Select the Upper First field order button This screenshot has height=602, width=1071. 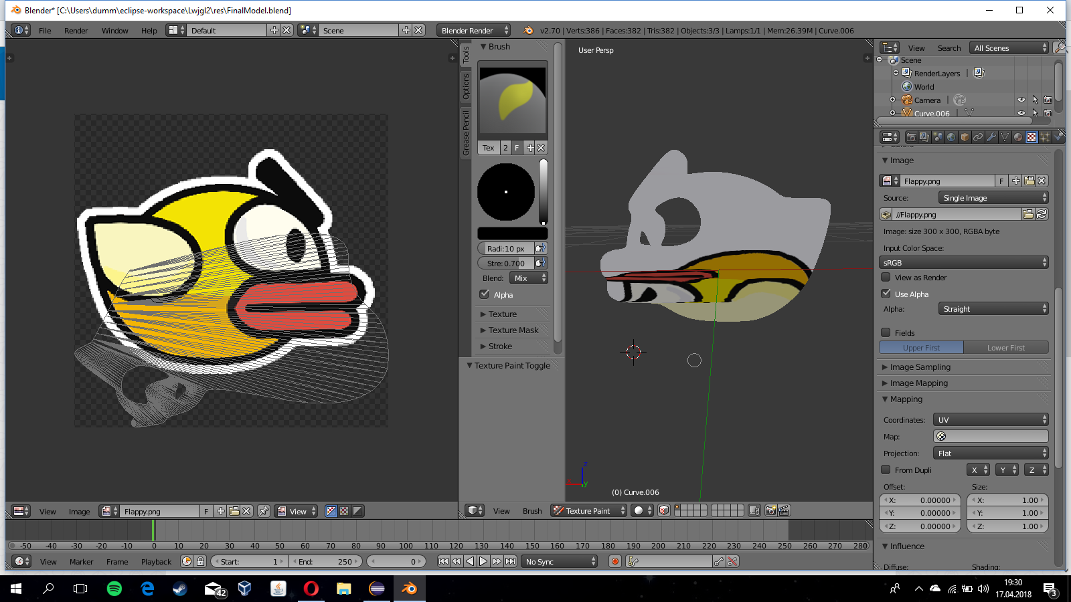coord(921,348)
